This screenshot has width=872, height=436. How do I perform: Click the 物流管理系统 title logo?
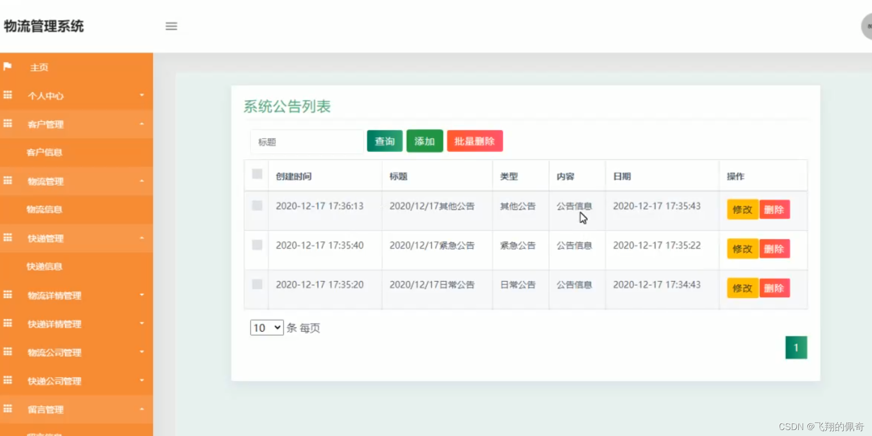click(44, 26)
